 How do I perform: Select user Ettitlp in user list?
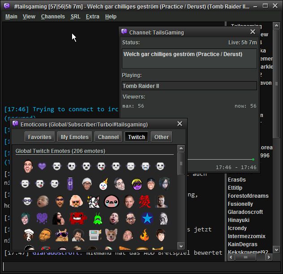[x=235, y=188]
